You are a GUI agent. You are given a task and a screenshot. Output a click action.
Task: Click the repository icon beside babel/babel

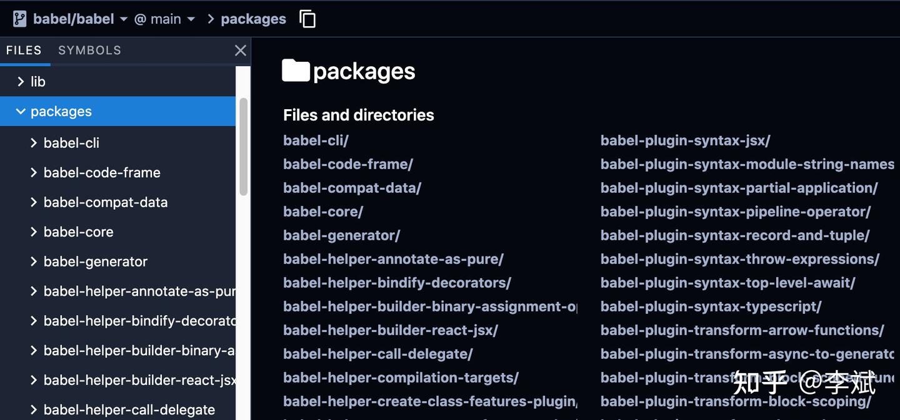click(x=19, y=19)
